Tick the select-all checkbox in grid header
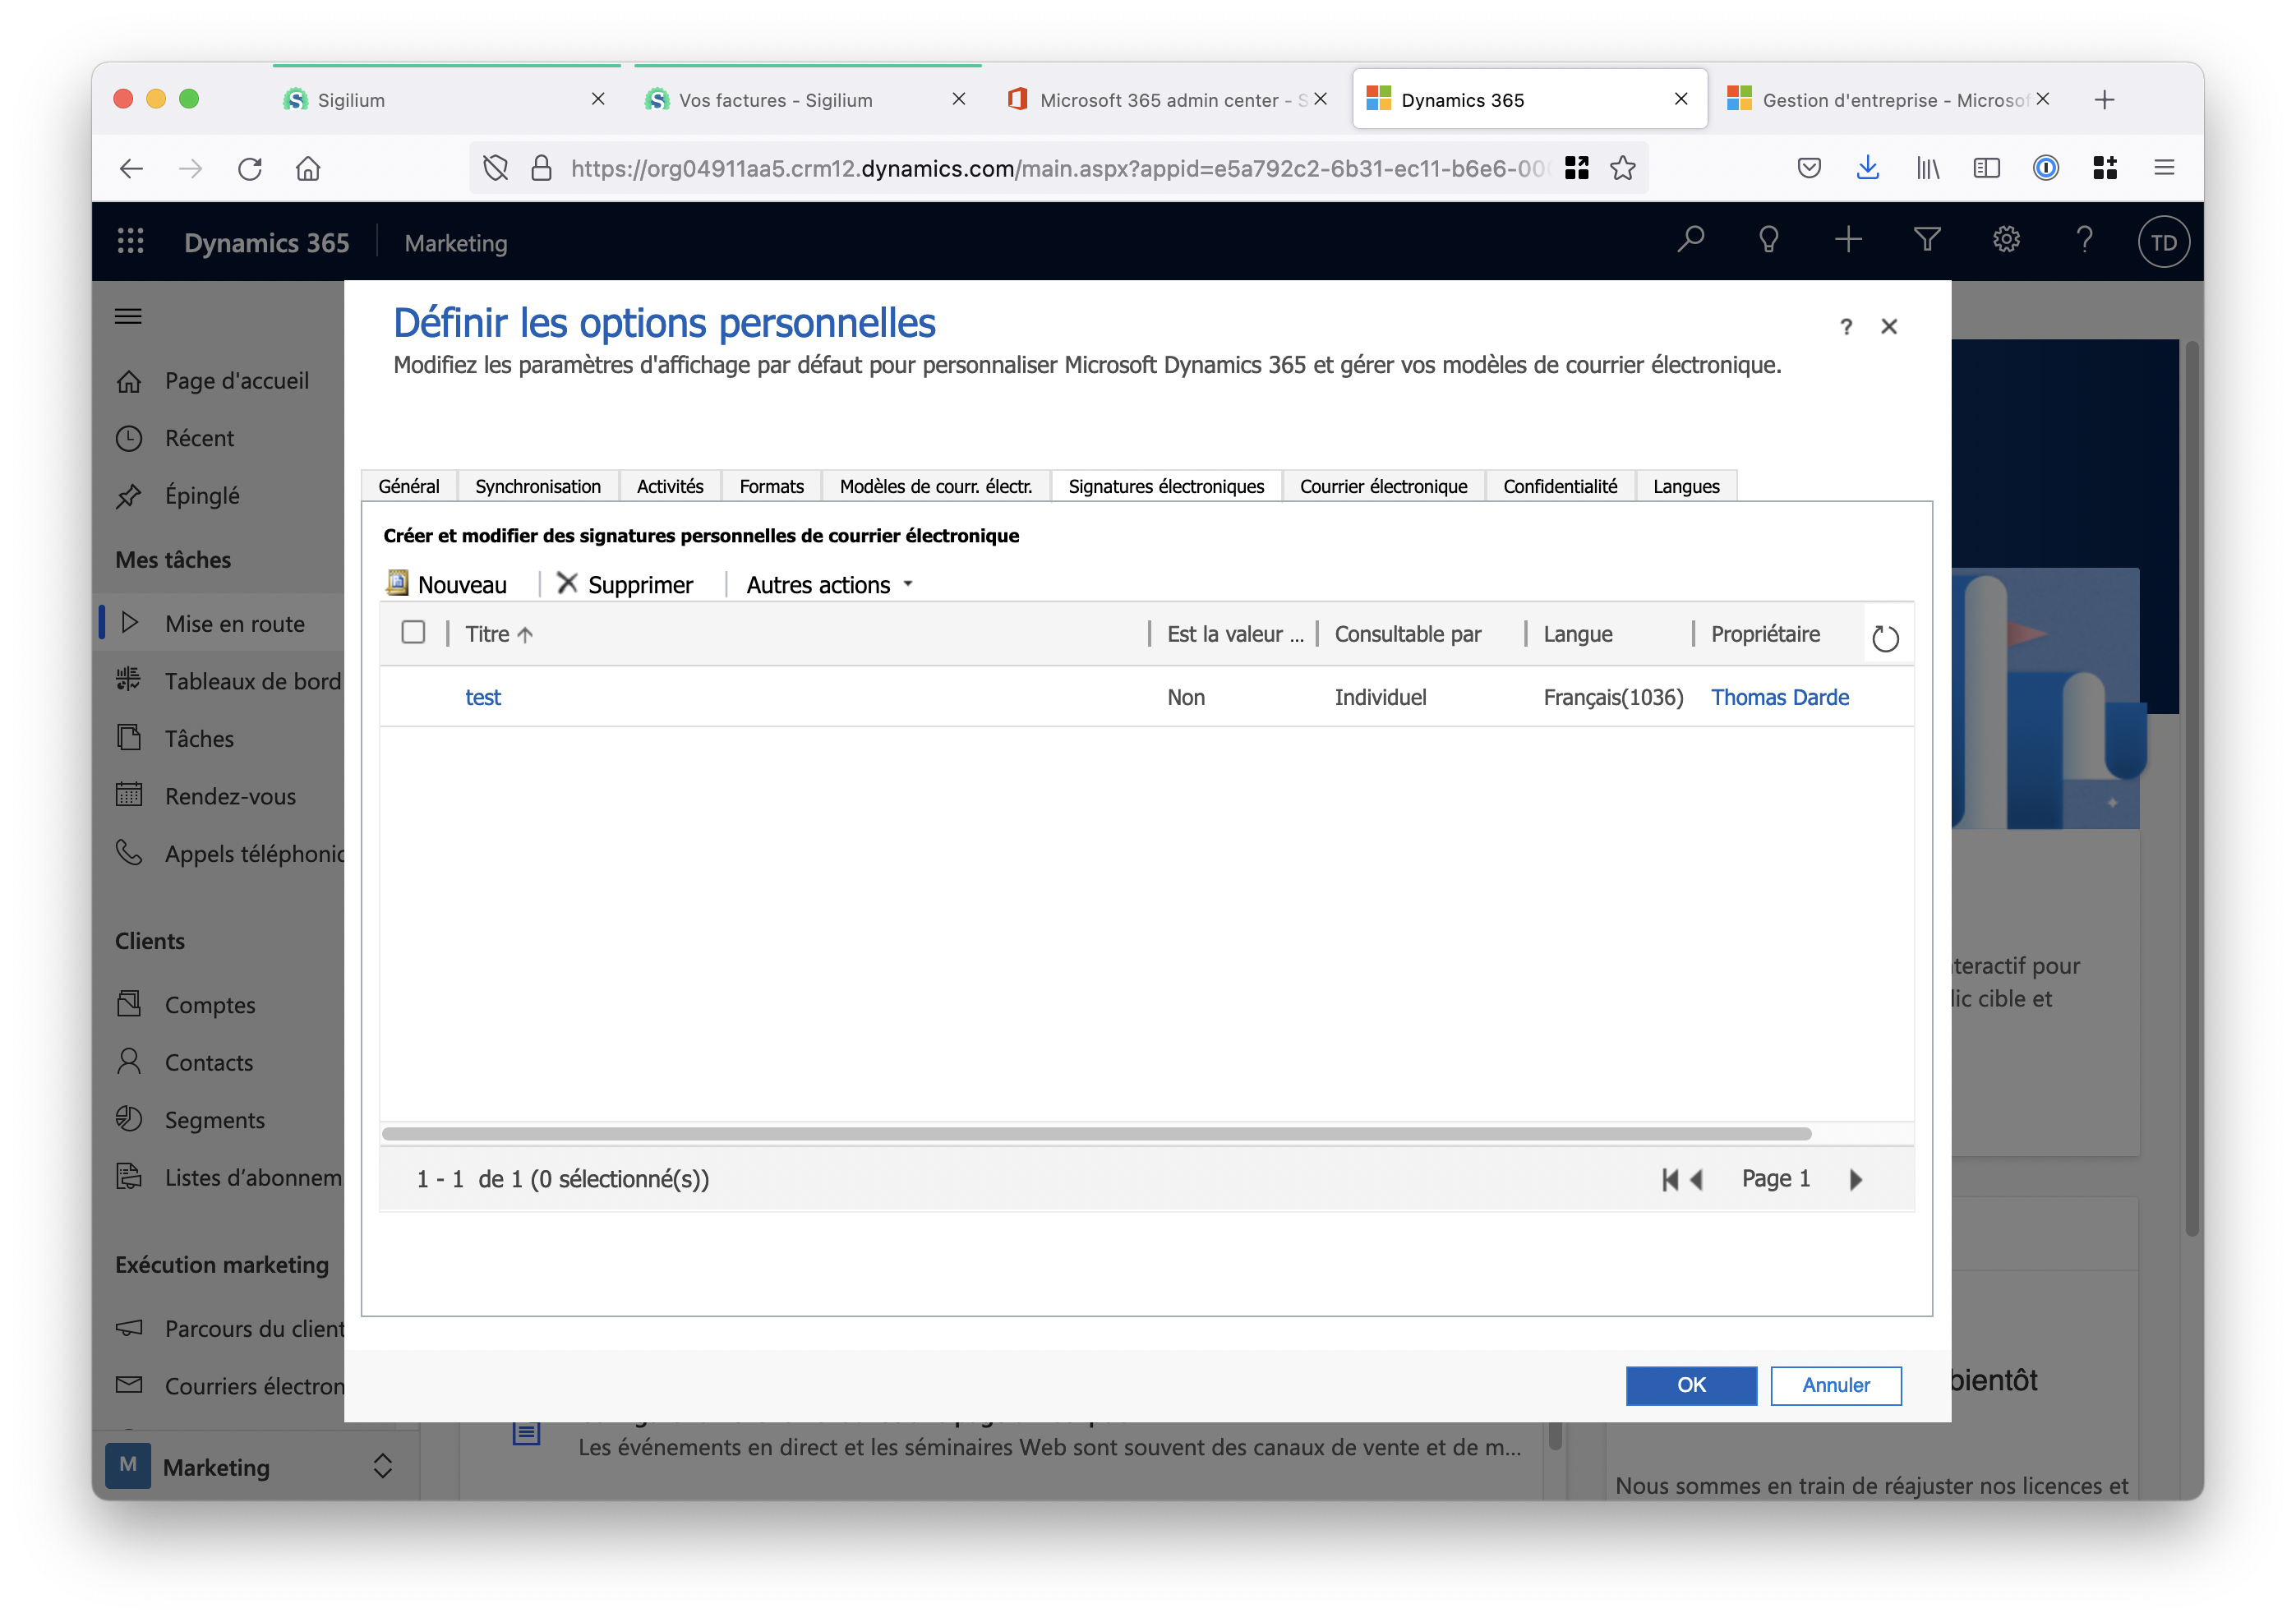Image resolution: width=2296 pixels, height=1622 pixels. 413,633
